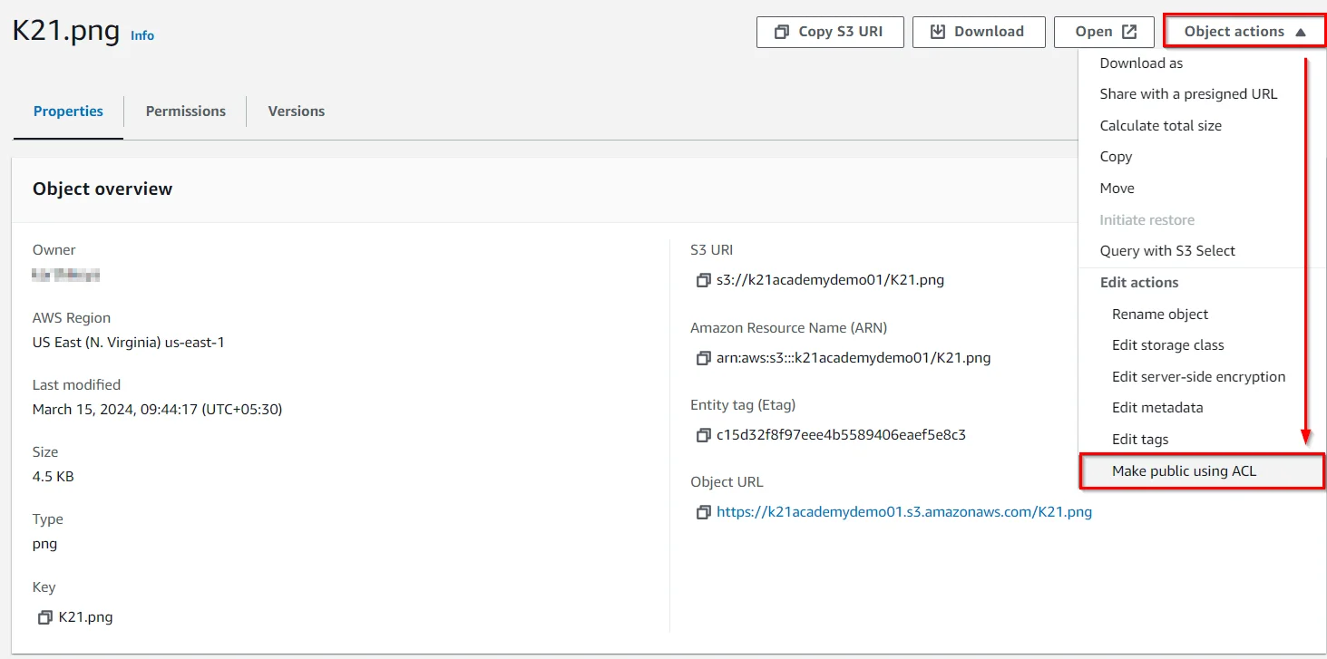Open the K21.png Object URL link
Image resolution: width=1327 pixels, height=659 pixels.
[x=903, y=512]
